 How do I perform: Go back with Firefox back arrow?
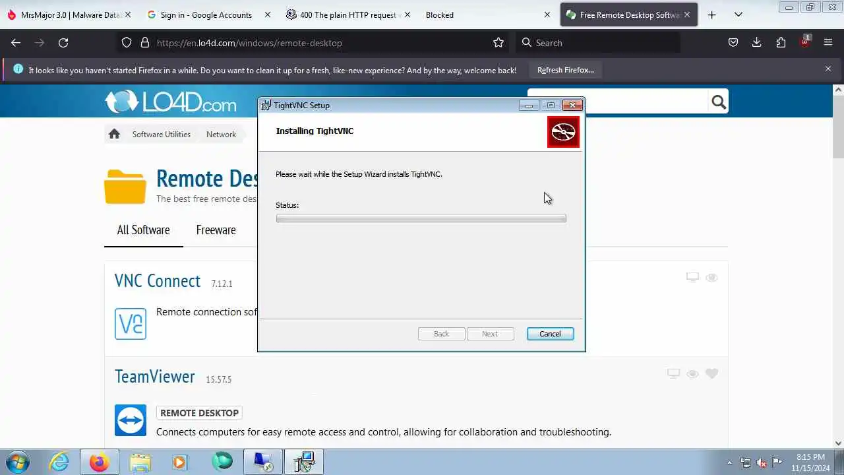click(x=16, y=42)
